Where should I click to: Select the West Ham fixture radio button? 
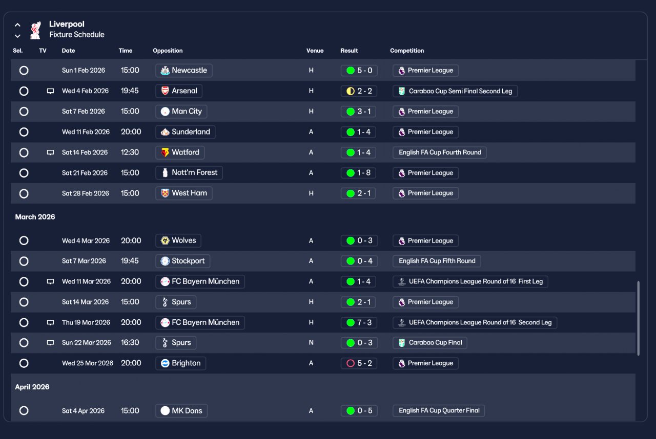(24, 193)
